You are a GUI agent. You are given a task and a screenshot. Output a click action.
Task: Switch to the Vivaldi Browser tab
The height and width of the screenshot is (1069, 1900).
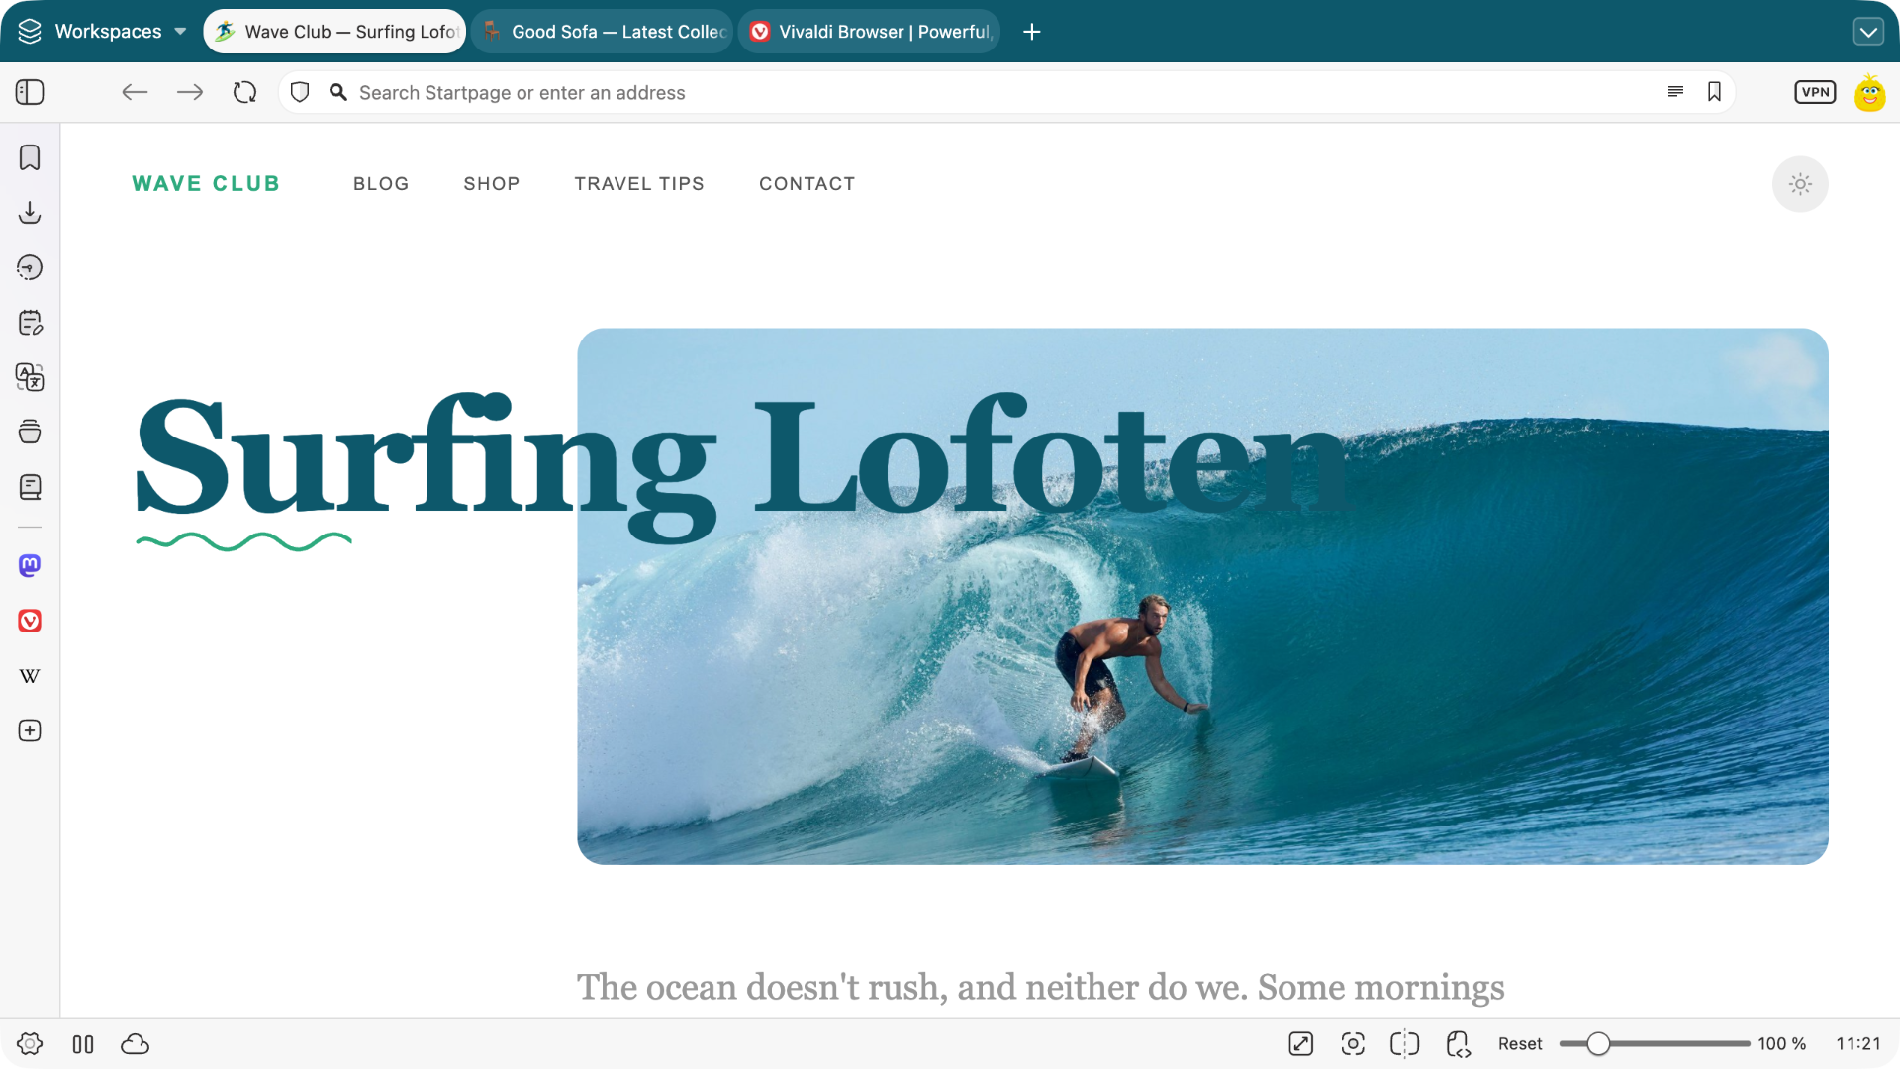point(870,32)
